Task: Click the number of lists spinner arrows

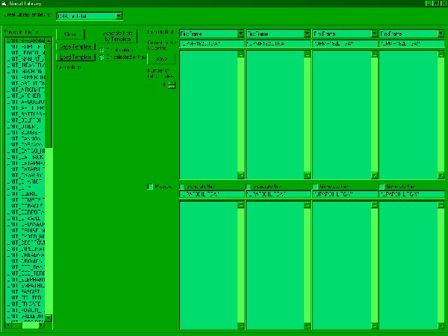Action: tap(172, 84)
